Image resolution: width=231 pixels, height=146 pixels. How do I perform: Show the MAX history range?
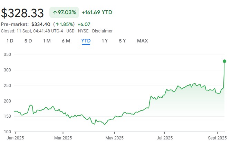142,41
